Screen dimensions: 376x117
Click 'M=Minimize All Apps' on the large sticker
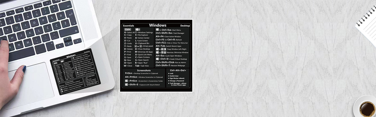(144, 52)
